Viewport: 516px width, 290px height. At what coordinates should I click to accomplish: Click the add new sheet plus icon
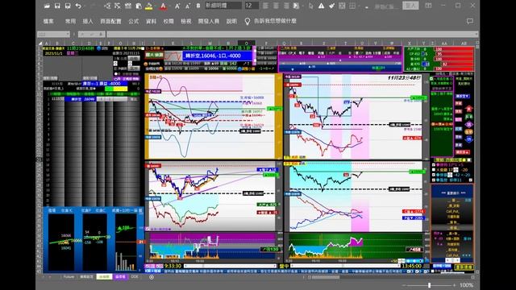(152, 277)
